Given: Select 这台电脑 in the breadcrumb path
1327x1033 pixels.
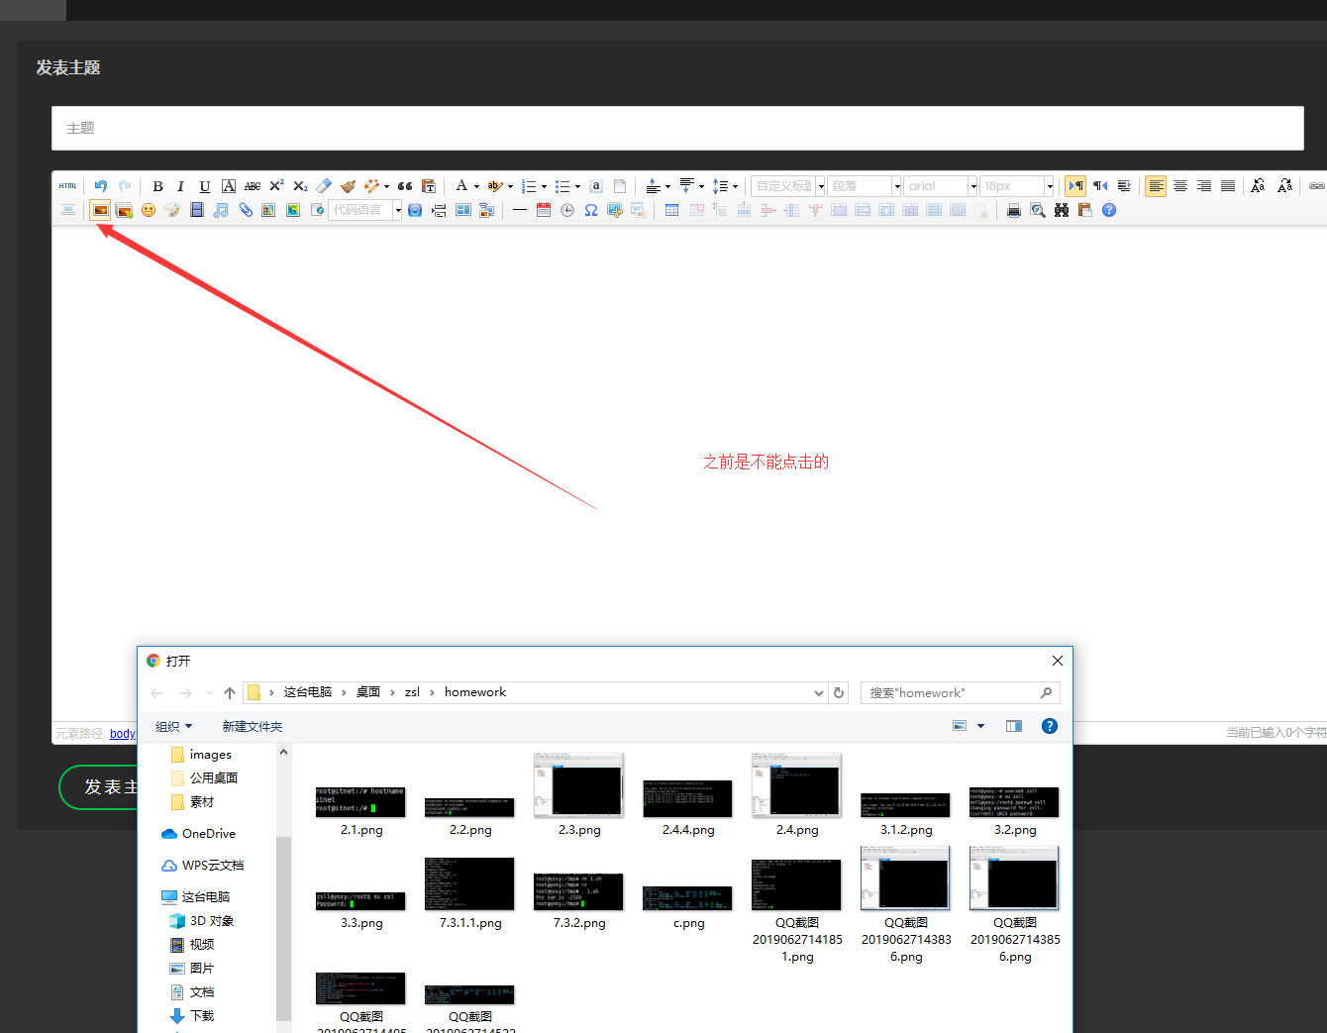Looking at the screenshot, I should point(308,692).
